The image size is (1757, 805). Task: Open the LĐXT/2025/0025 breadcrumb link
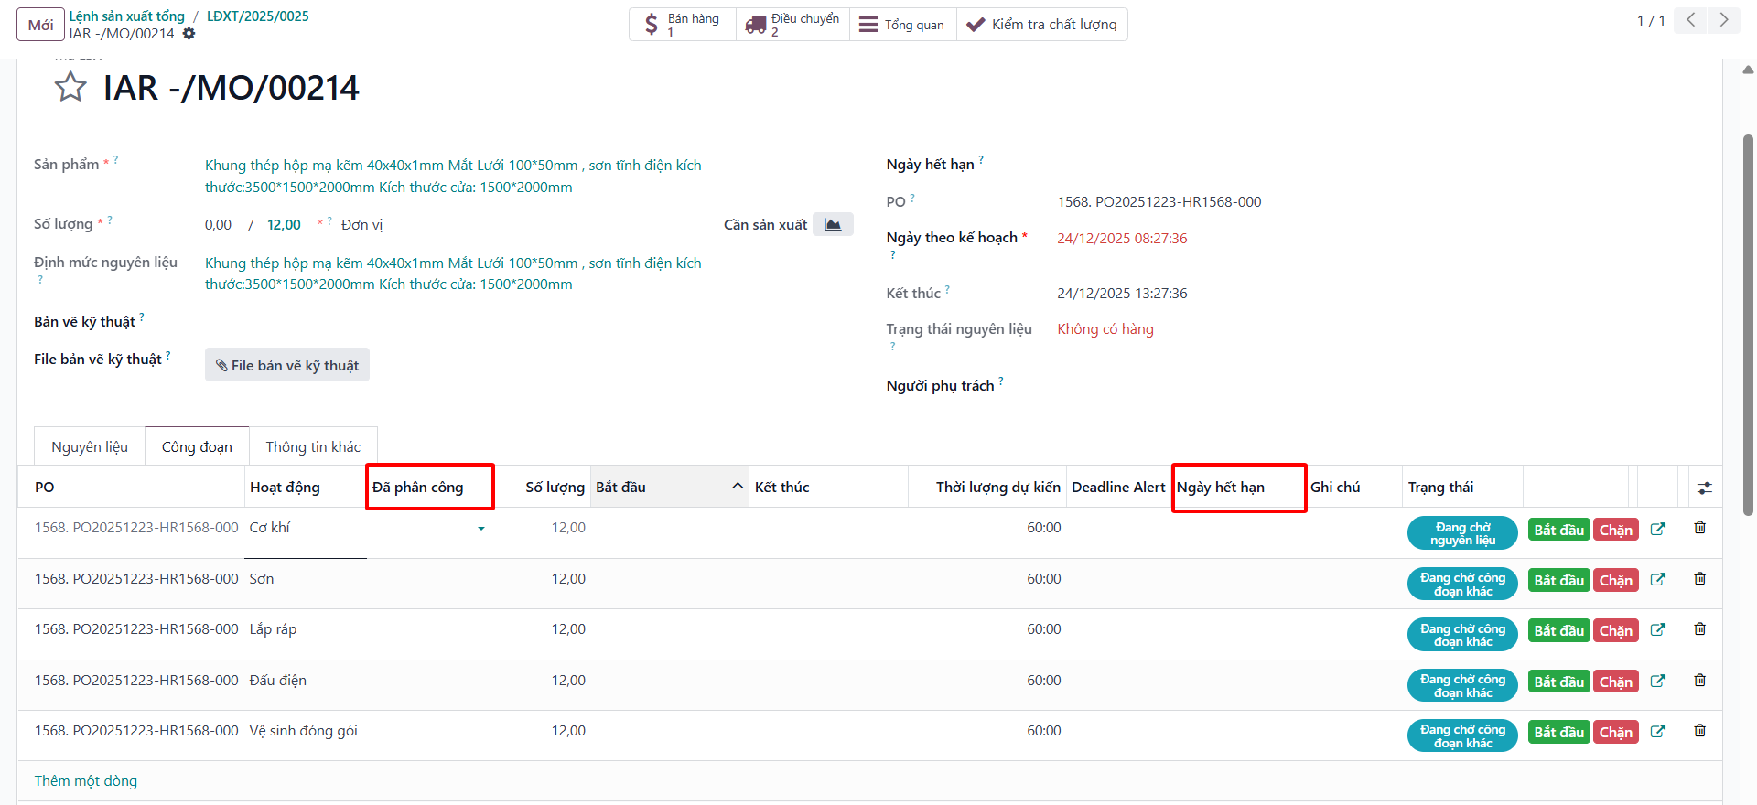(x=258, y=16)
